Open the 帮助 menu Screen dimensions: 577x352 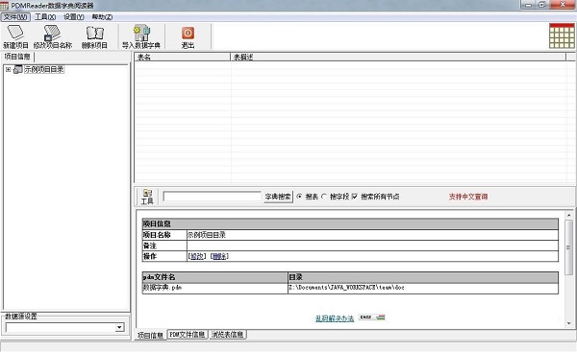point(102,17)
